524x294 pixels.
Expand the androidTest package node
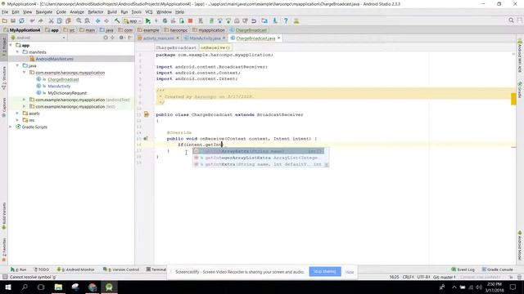[24, 100]
